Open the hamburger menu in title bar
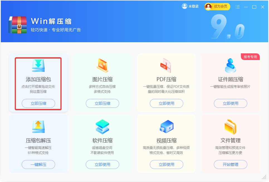 tap(238, 7)
